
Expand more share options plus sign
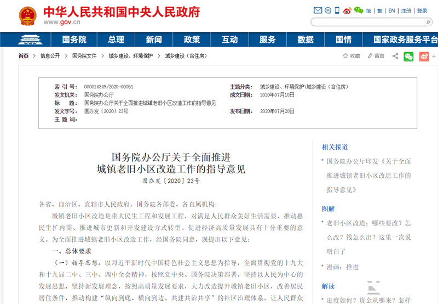click(x=435, y=56)
